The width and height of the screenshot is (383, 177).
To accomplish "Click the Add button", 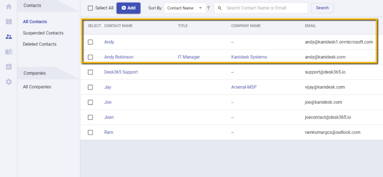I will tap(129, 8).
